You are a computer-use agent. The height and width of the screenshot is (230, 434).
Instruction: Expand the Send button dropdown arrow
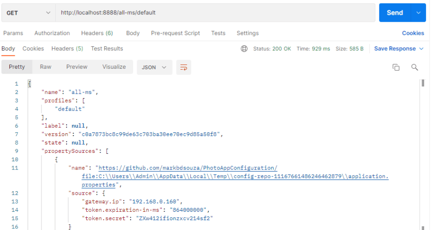(419, 13)
